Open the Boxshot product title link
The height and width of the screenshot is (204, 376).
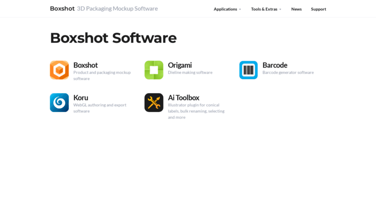click(x=86, y=65)
